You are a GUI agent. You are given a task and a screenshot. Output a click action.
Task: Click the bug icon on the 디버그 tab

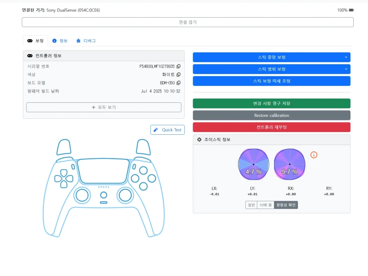click(x=78, y=41)
